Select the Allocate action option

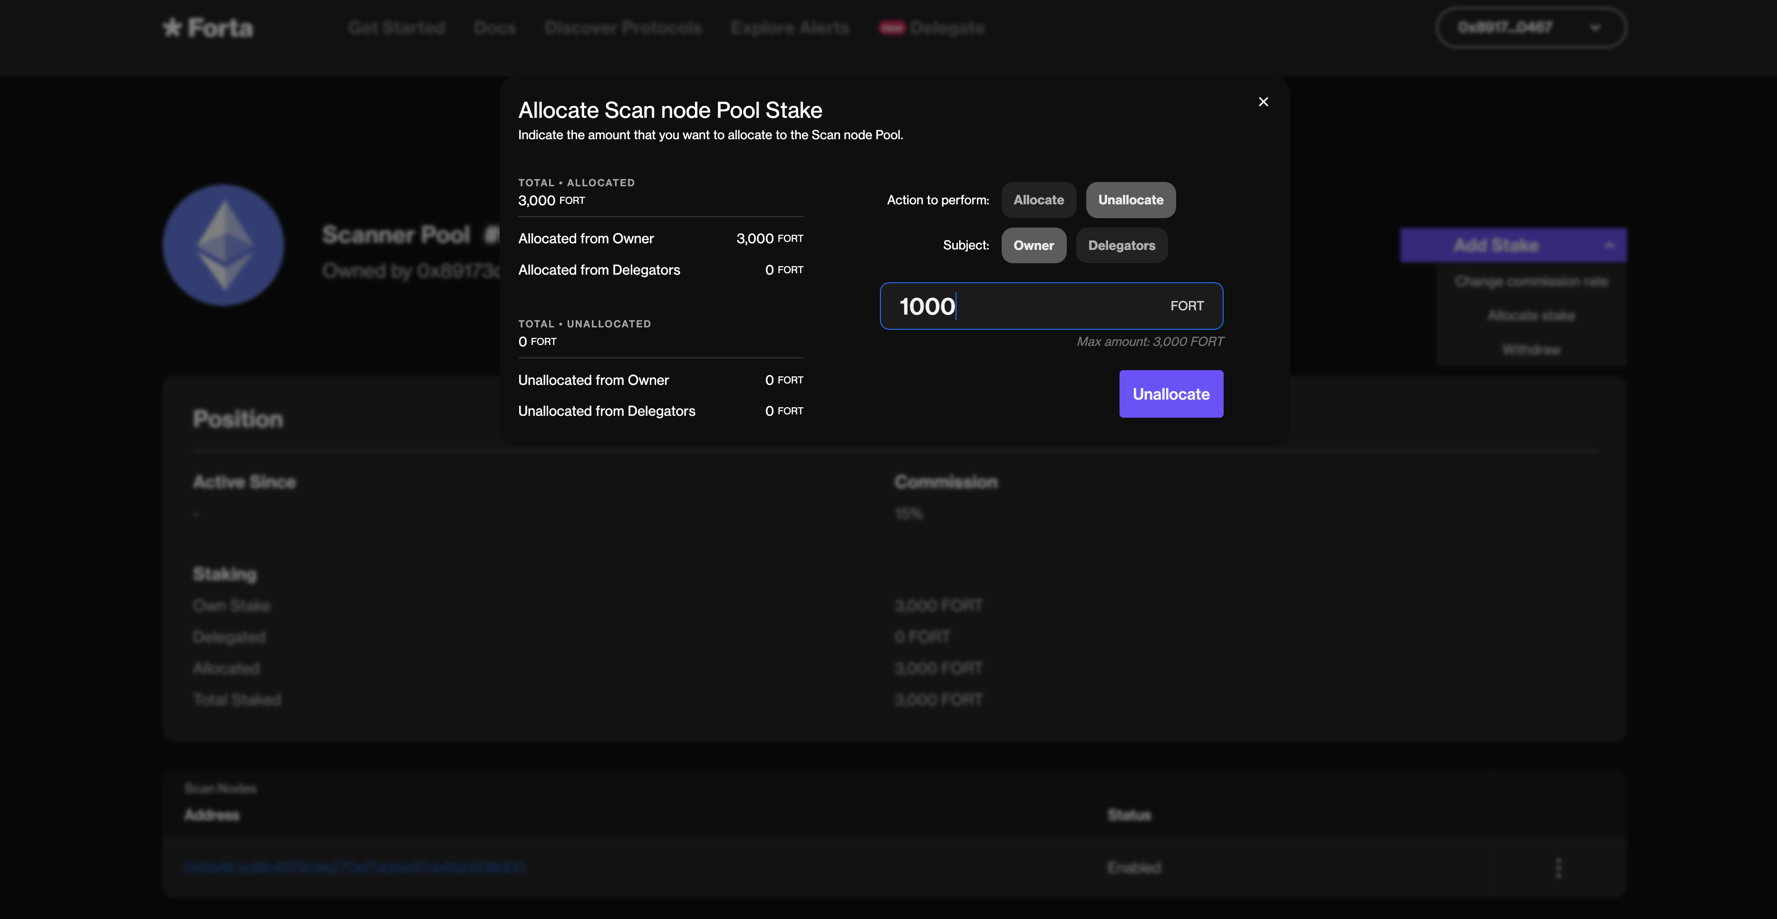pyautogui.click(x=1038, y=200)
